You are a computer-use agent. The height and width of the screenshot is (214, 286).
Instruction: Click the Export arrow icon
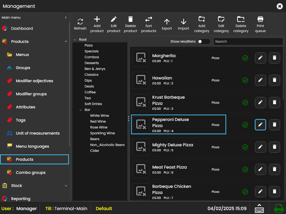click(167, 22)
